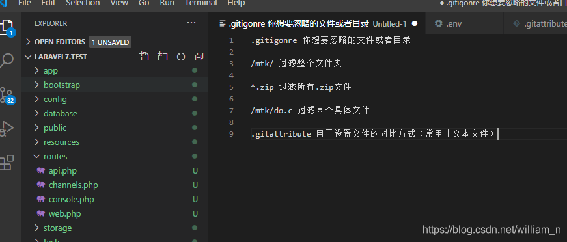Click the New Folder icon
Viewport: 567px width, 242px height.
coord(162,57)
